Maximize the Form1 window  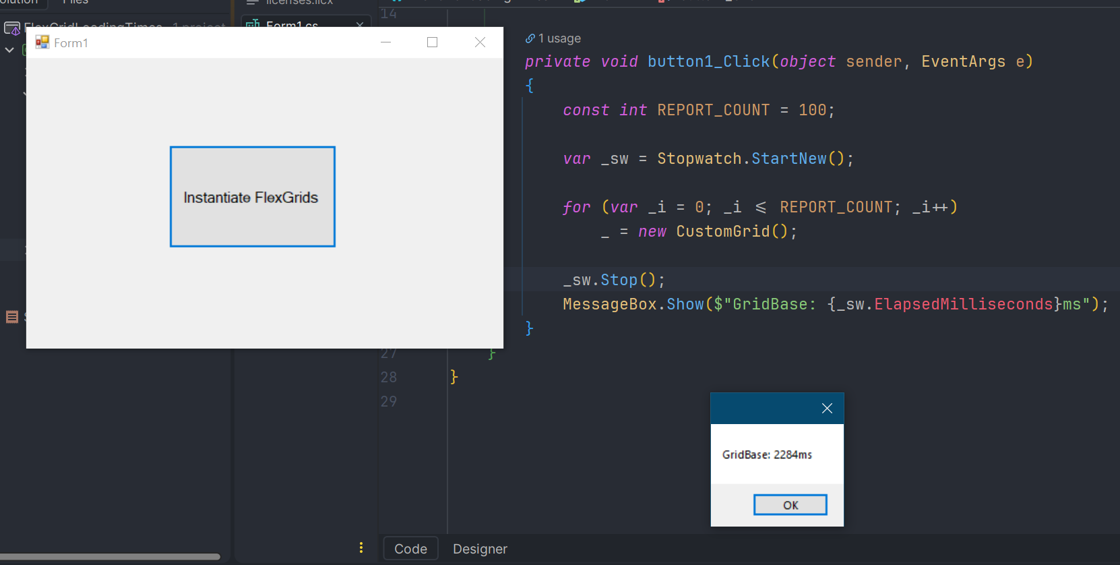click(432, 42)
